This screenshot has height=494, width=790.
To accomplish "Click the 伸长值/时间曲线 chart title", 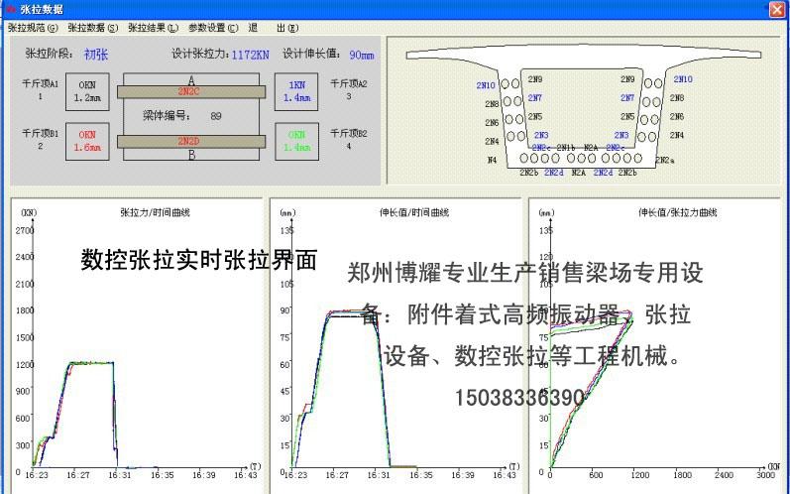I will [414, 212].
